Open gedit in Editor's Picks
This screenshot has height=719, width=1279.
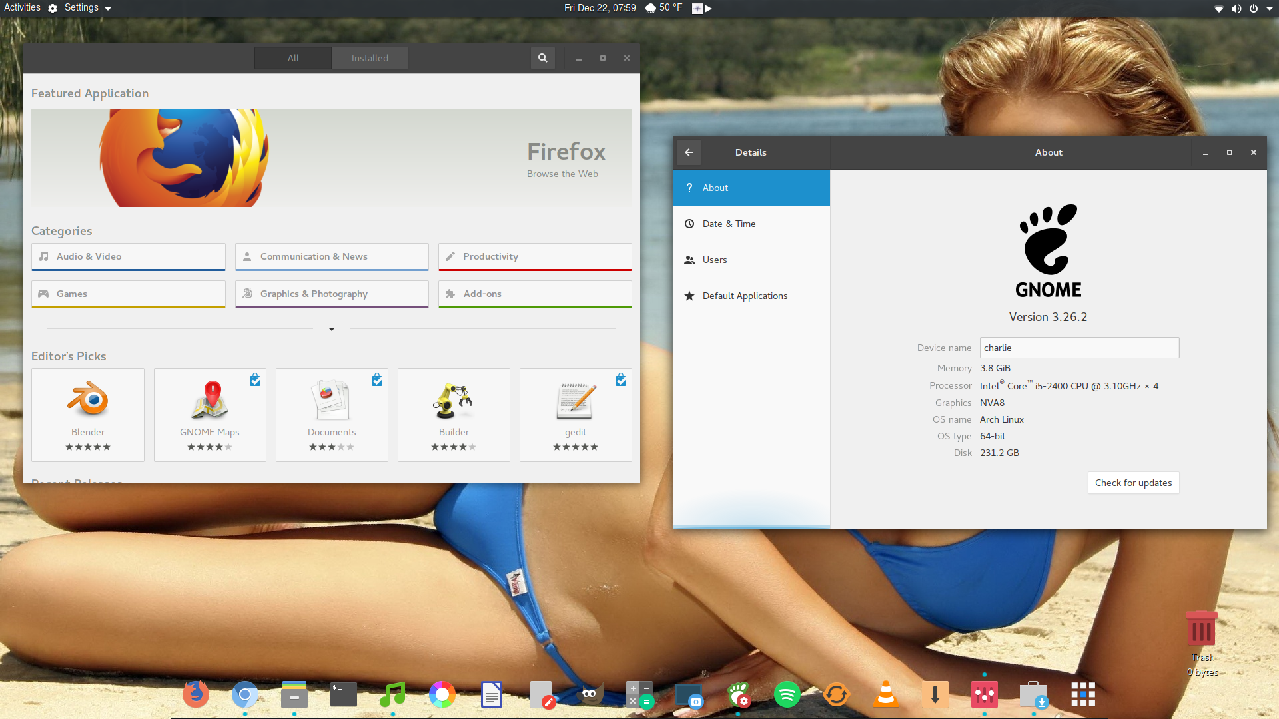click(x=576, y=415)
